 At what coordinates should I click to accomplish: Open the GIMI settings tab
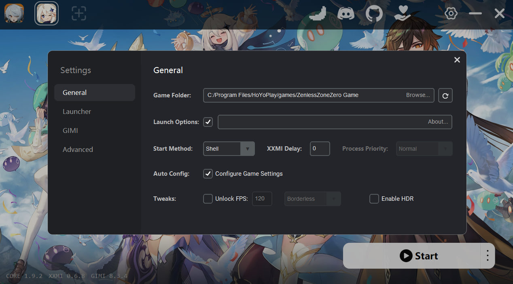95,130
